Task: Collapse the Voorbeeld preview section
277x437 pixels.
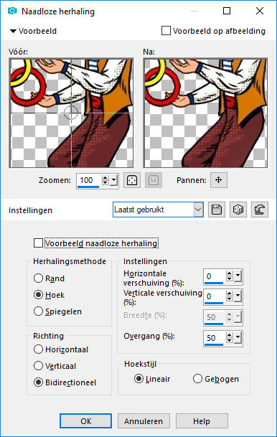Action: pyautogui.click(x=13, y=31)
